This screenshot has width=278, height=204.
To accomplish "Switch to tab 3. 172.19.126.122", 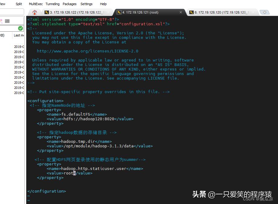I will tap(75, 12).
